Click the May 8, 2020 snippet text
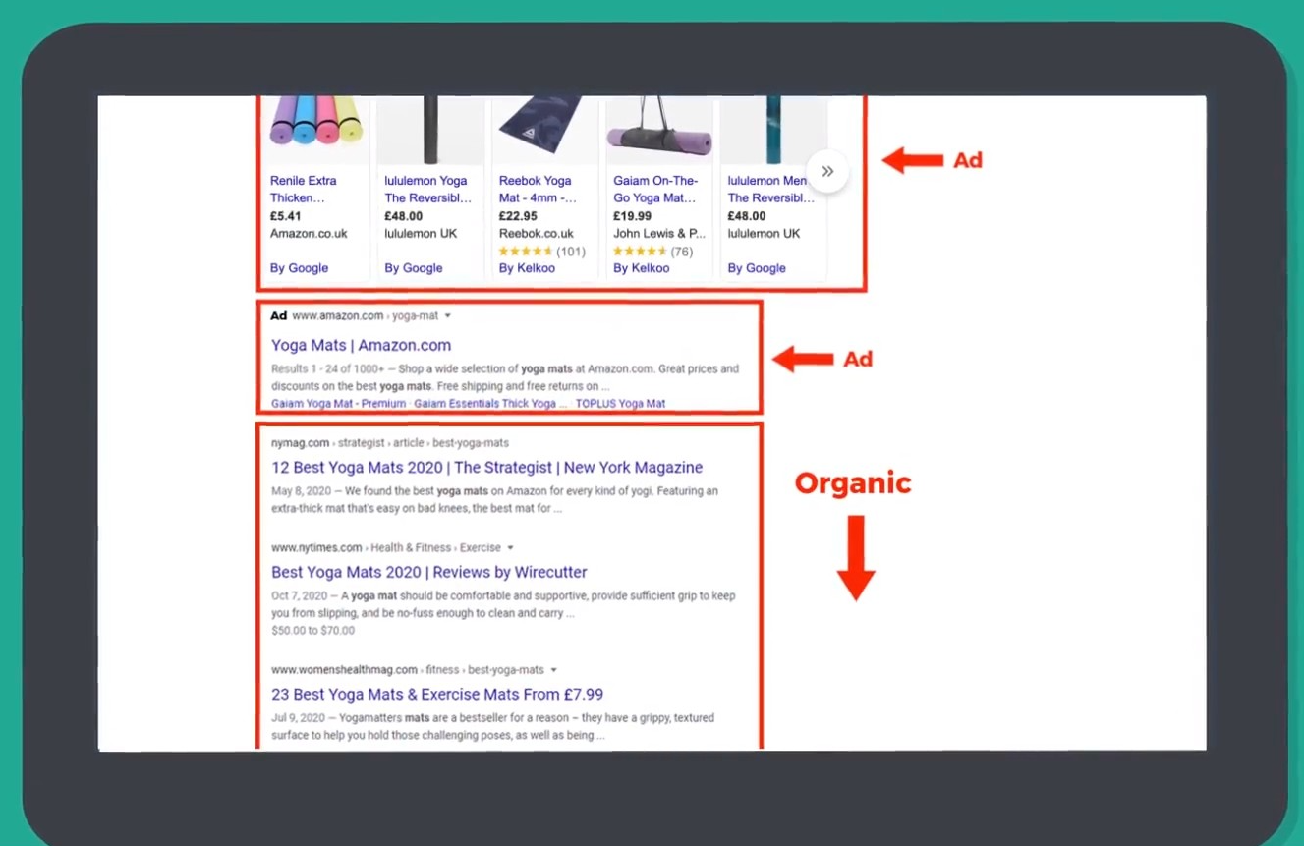Image resolution: width=1304 pixels, height=846 pixels. point(494,500)
